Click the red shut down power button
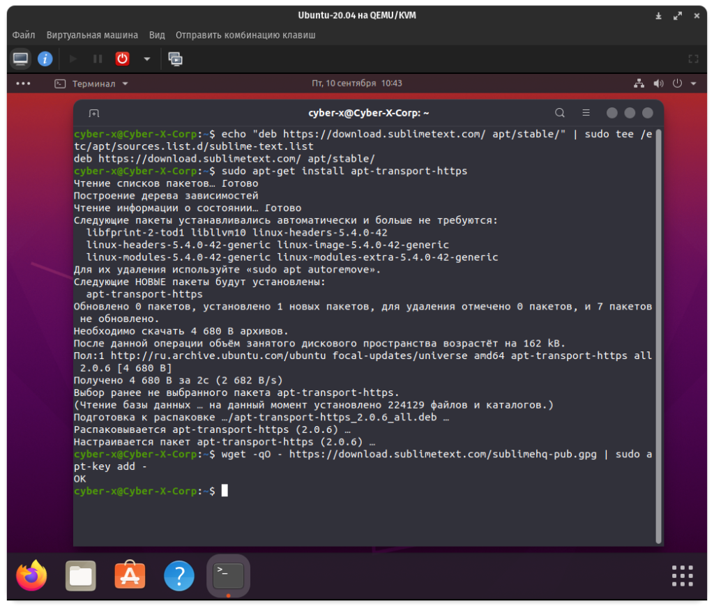The width and height of the screenshot is (714, 608). pyautogui.click(x=123, y=59)
